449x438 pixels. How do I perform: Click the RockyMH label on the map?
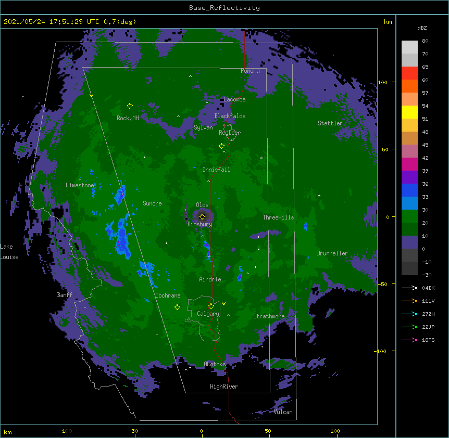(x=128, y=118)
